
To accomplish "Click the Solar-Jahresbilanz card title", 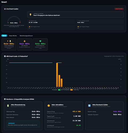I will click(57, 105).
